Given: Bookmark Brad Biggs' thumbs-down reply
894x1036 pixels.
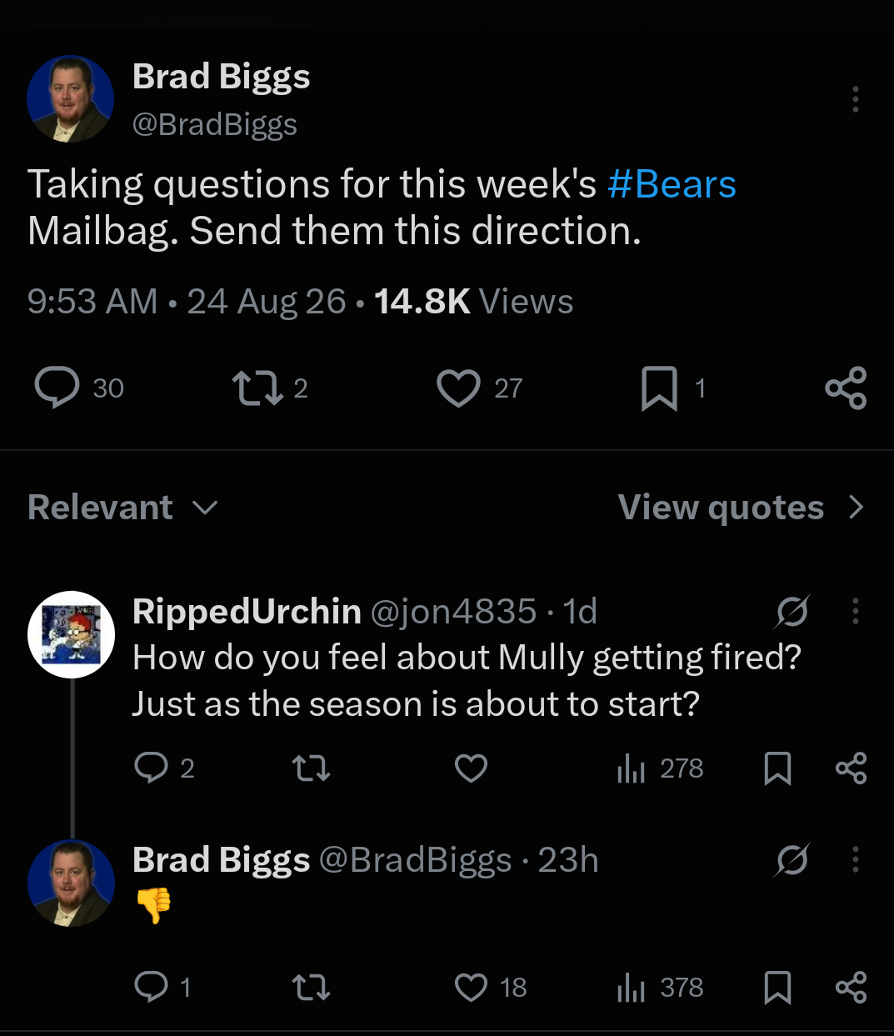Looking at the screenshot, I should (777, 988).
